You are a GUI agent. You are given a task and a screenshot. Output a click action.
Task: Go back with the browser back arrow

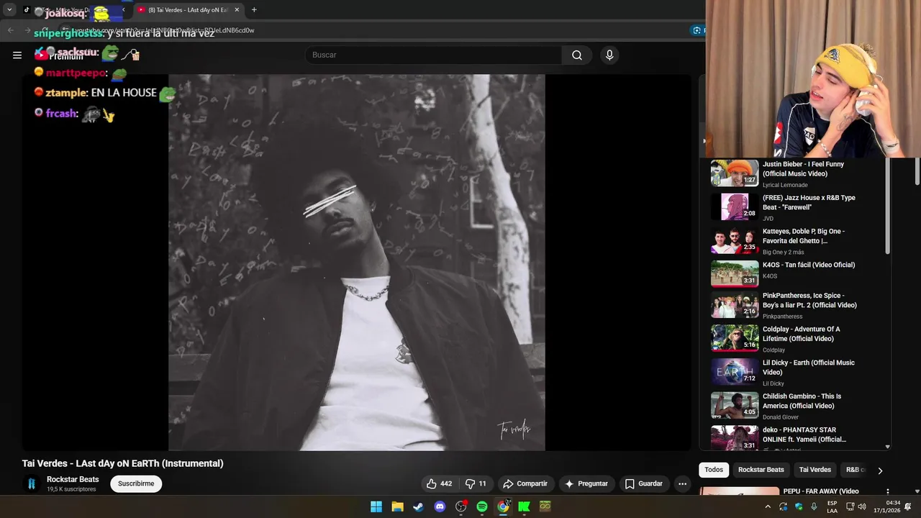point(11,30)
